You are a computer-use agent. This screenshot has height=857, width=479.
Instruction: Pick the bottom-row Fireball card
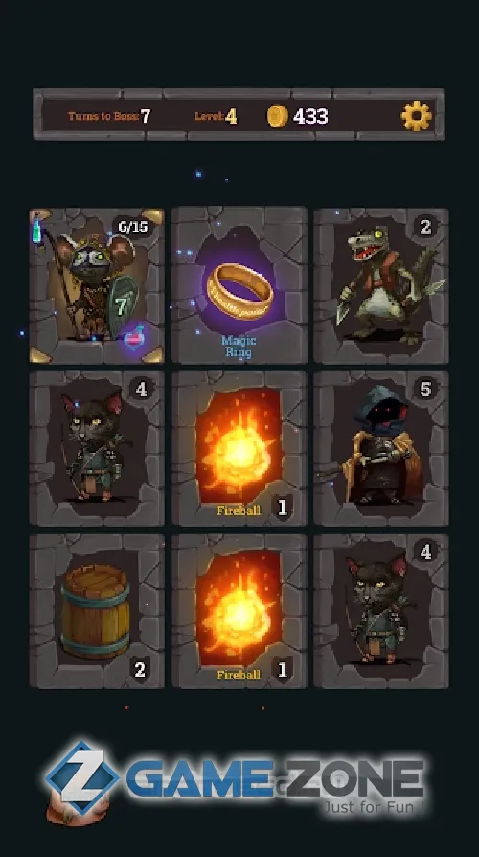[x=239, y=611]
